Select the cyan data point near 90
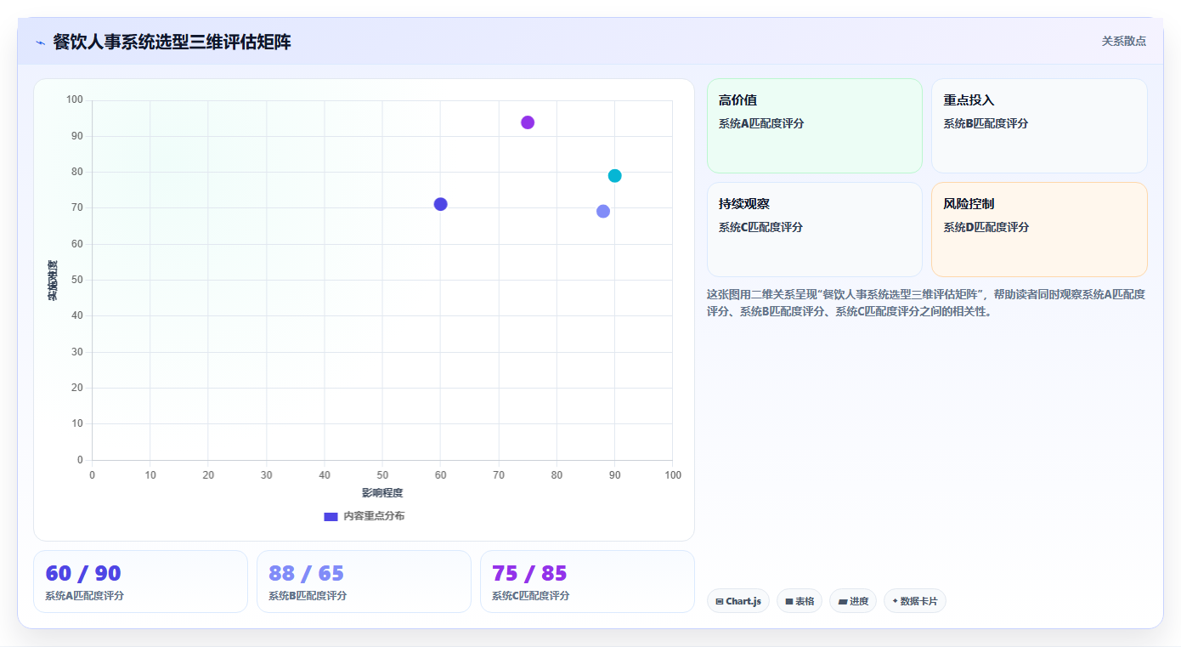The width and height of the screenshot is (1181, 647). point(615,176)
